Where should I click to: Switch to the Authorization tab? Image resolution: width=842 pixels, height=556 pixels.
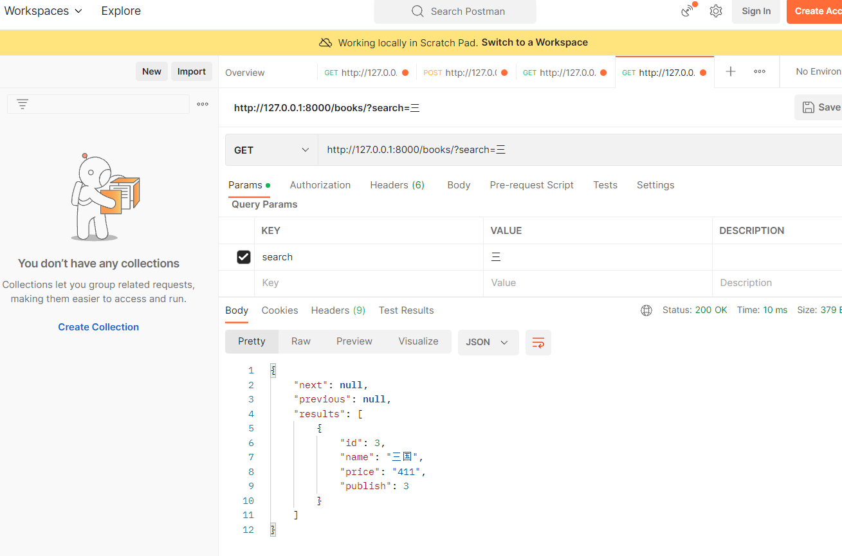320,185
